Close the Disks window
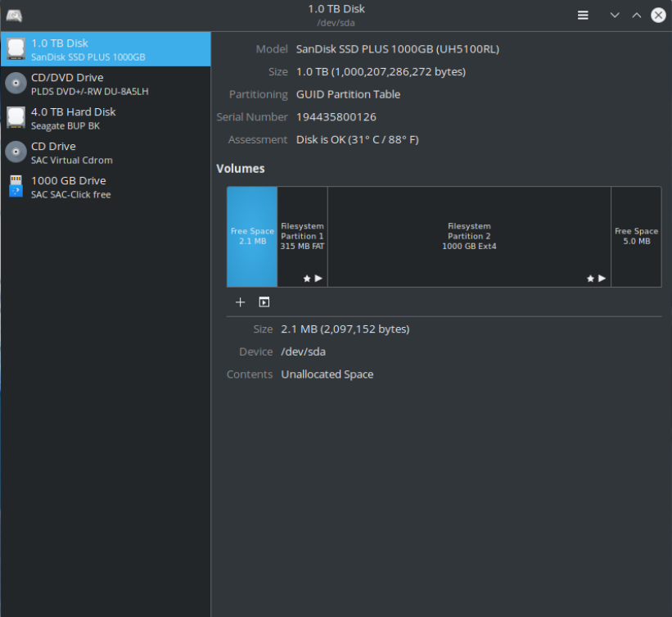The image size is (672, 617). pos(658,16)
